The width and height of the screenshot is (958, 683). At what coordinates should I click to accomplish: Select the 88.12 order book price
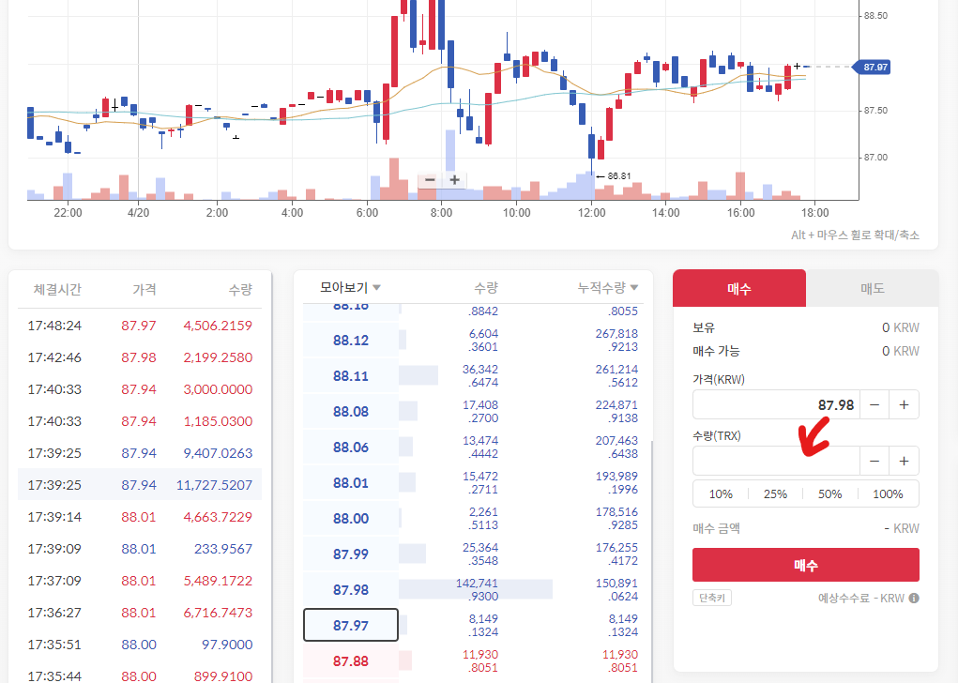coord(351,341)
